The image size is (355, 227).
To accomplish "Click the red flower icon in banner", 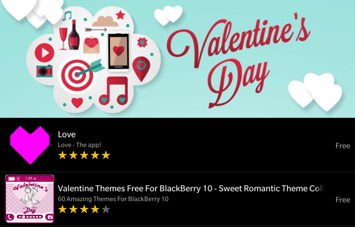I will (x=142, y=42).
